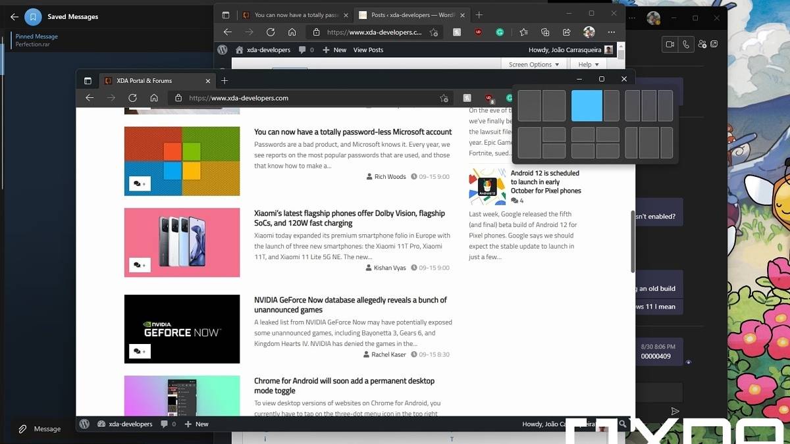The image size is (790, 444).
Task: Go back from Saved Messages in Telegram
Action: pyautogui.click(x=14, y=16)
